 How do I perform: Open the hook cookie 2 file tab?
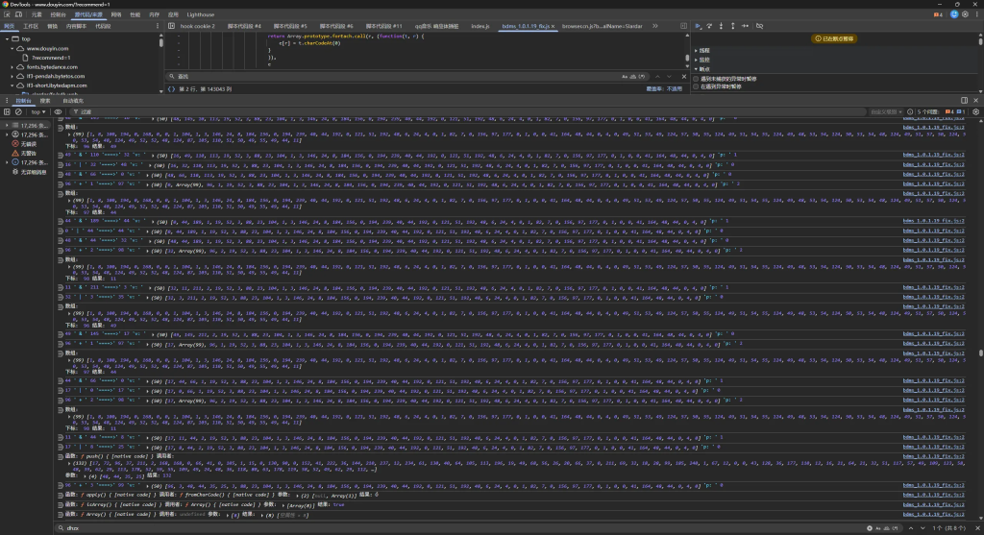pyautogui.click(x=197, y=27)
